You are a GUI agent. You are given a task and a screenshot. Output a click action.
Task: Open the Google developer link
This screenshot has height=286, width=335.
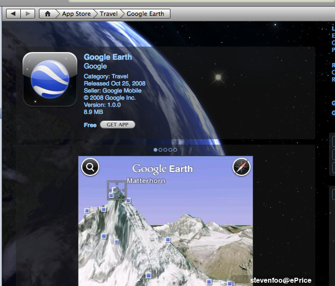[x=95, y=66]
